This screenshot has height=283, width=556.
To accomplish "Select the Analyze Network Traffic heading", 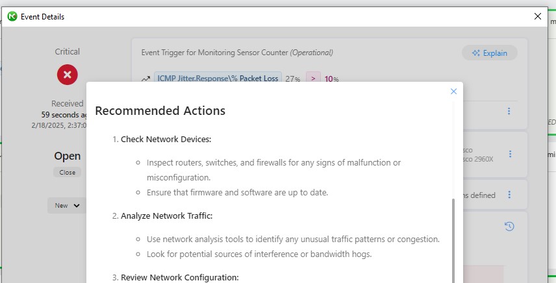I will pyautogui.click(x=167, y=215).
